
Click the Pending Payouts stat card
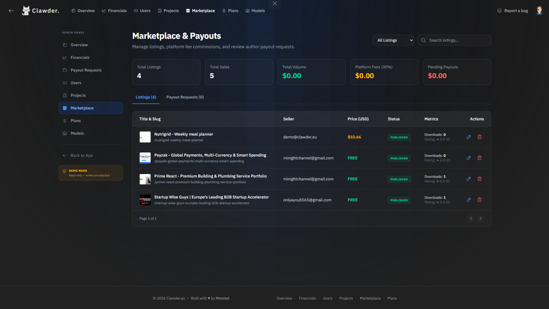[457, 72]
